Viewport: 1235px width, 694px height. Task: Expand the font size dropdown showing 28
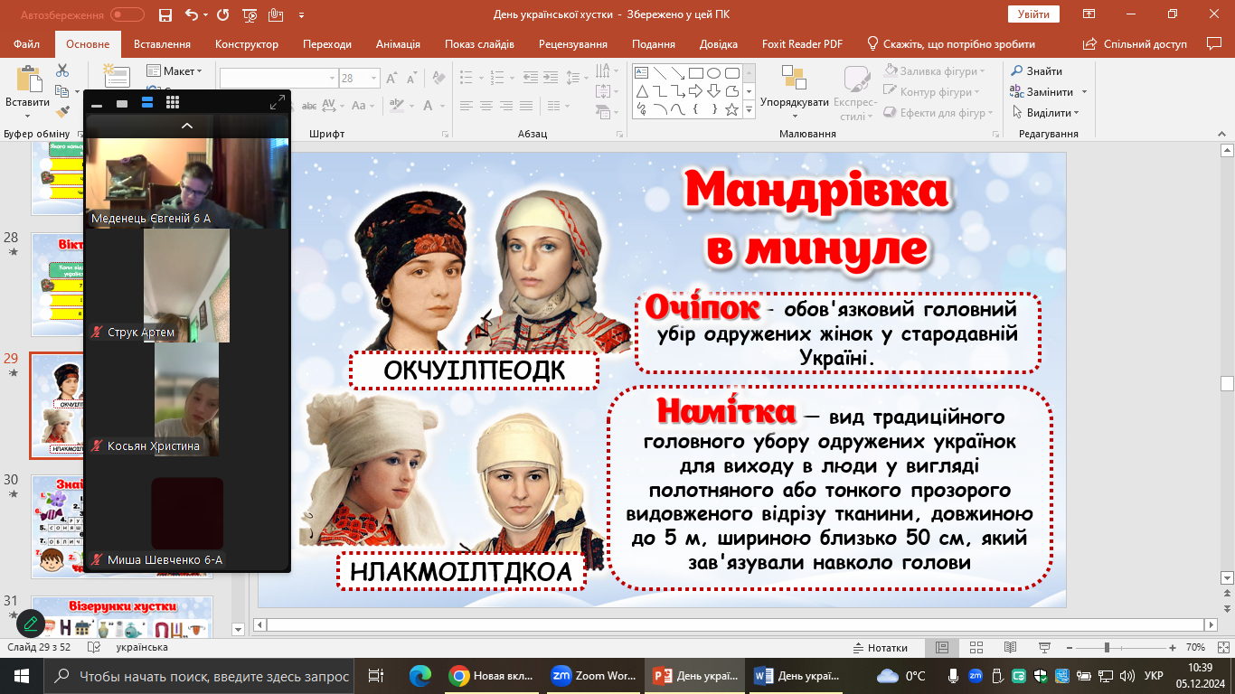pos(373,79)
